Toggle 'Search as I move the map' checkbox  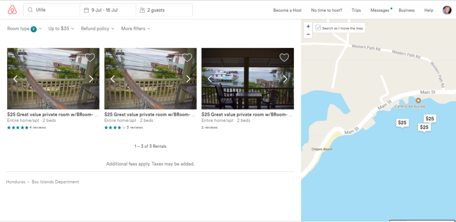[x=318, y=28]
